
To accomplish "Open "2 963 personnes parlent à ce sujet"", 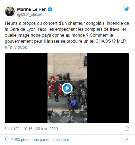I will [40, 140].
